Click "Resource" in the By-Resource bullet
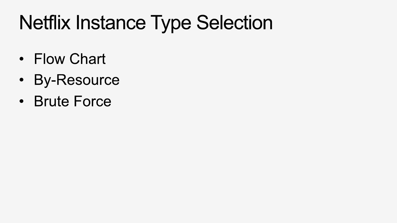The image size is (397, 223). (x=88, y=80)
